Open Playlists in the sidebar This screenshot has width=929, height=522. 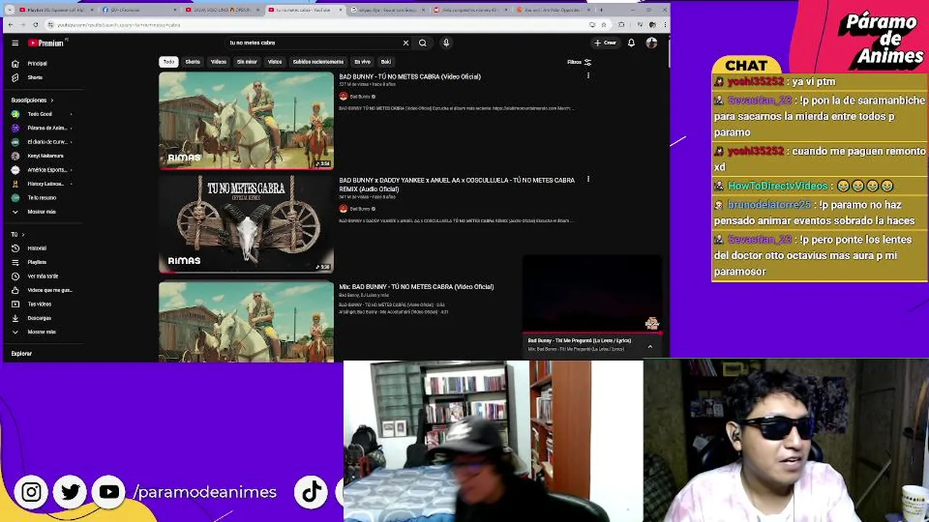point(36,262)
